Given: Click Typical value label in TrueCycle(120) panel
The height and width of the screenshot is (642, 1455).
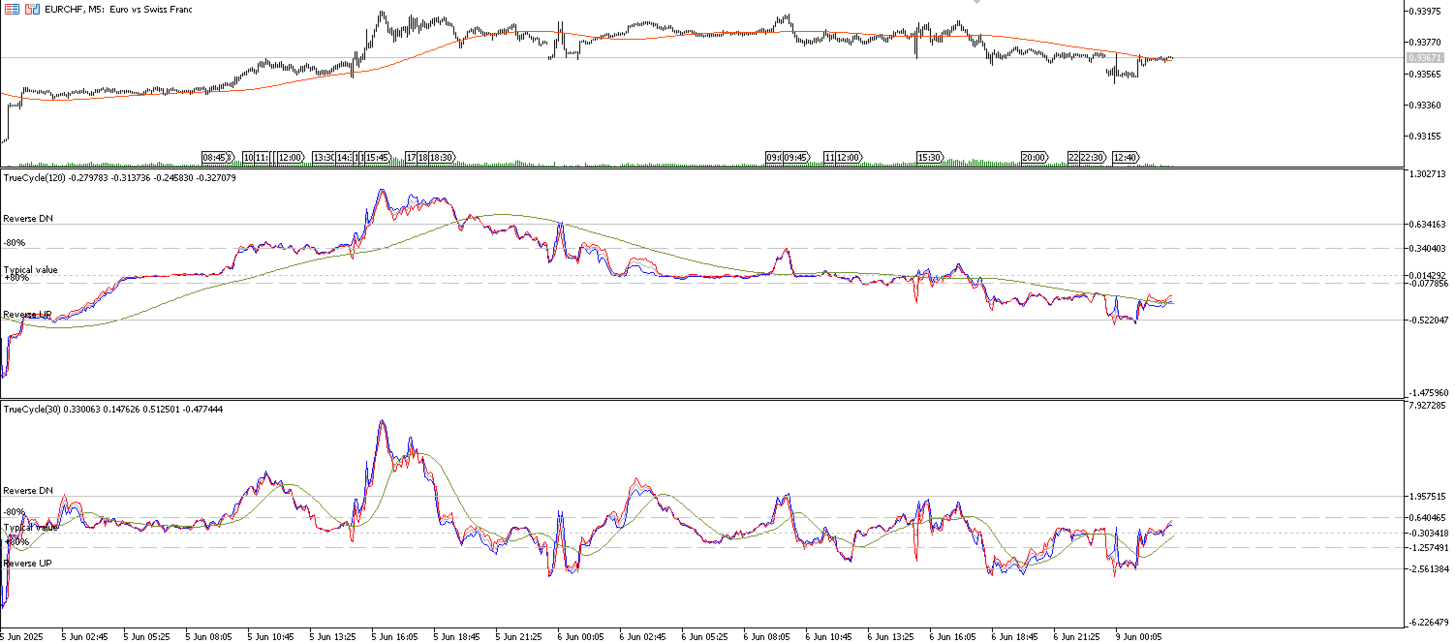Looking at the screenshot, I should [30, 270].
